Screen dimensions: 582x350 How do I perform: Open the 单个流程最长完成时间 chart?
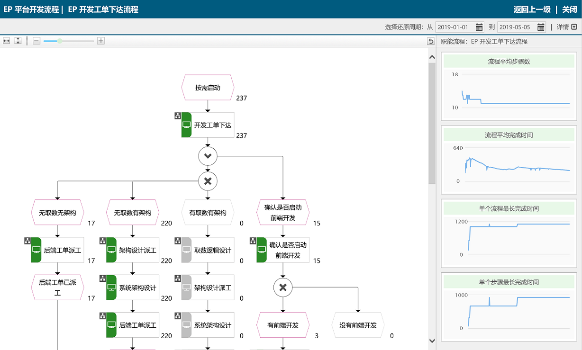(x=509, y=233)
